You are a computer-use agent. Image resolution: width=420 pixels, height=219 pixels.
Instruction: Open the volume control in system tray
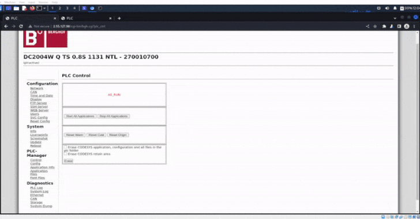click(387, 8)
